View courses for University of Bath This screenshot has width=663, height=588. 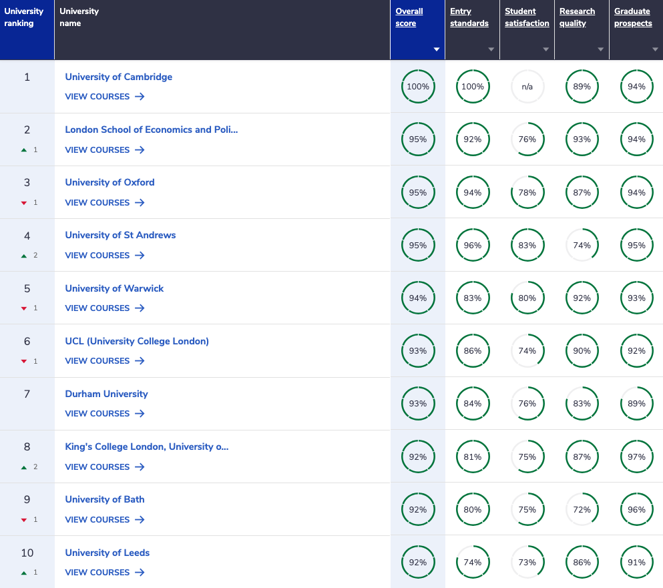104,520
